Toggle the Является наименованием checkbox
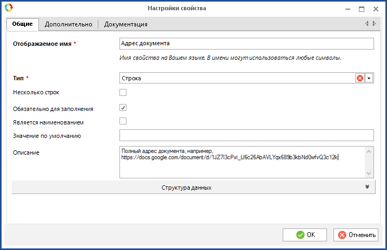 [x=123, y=121]
